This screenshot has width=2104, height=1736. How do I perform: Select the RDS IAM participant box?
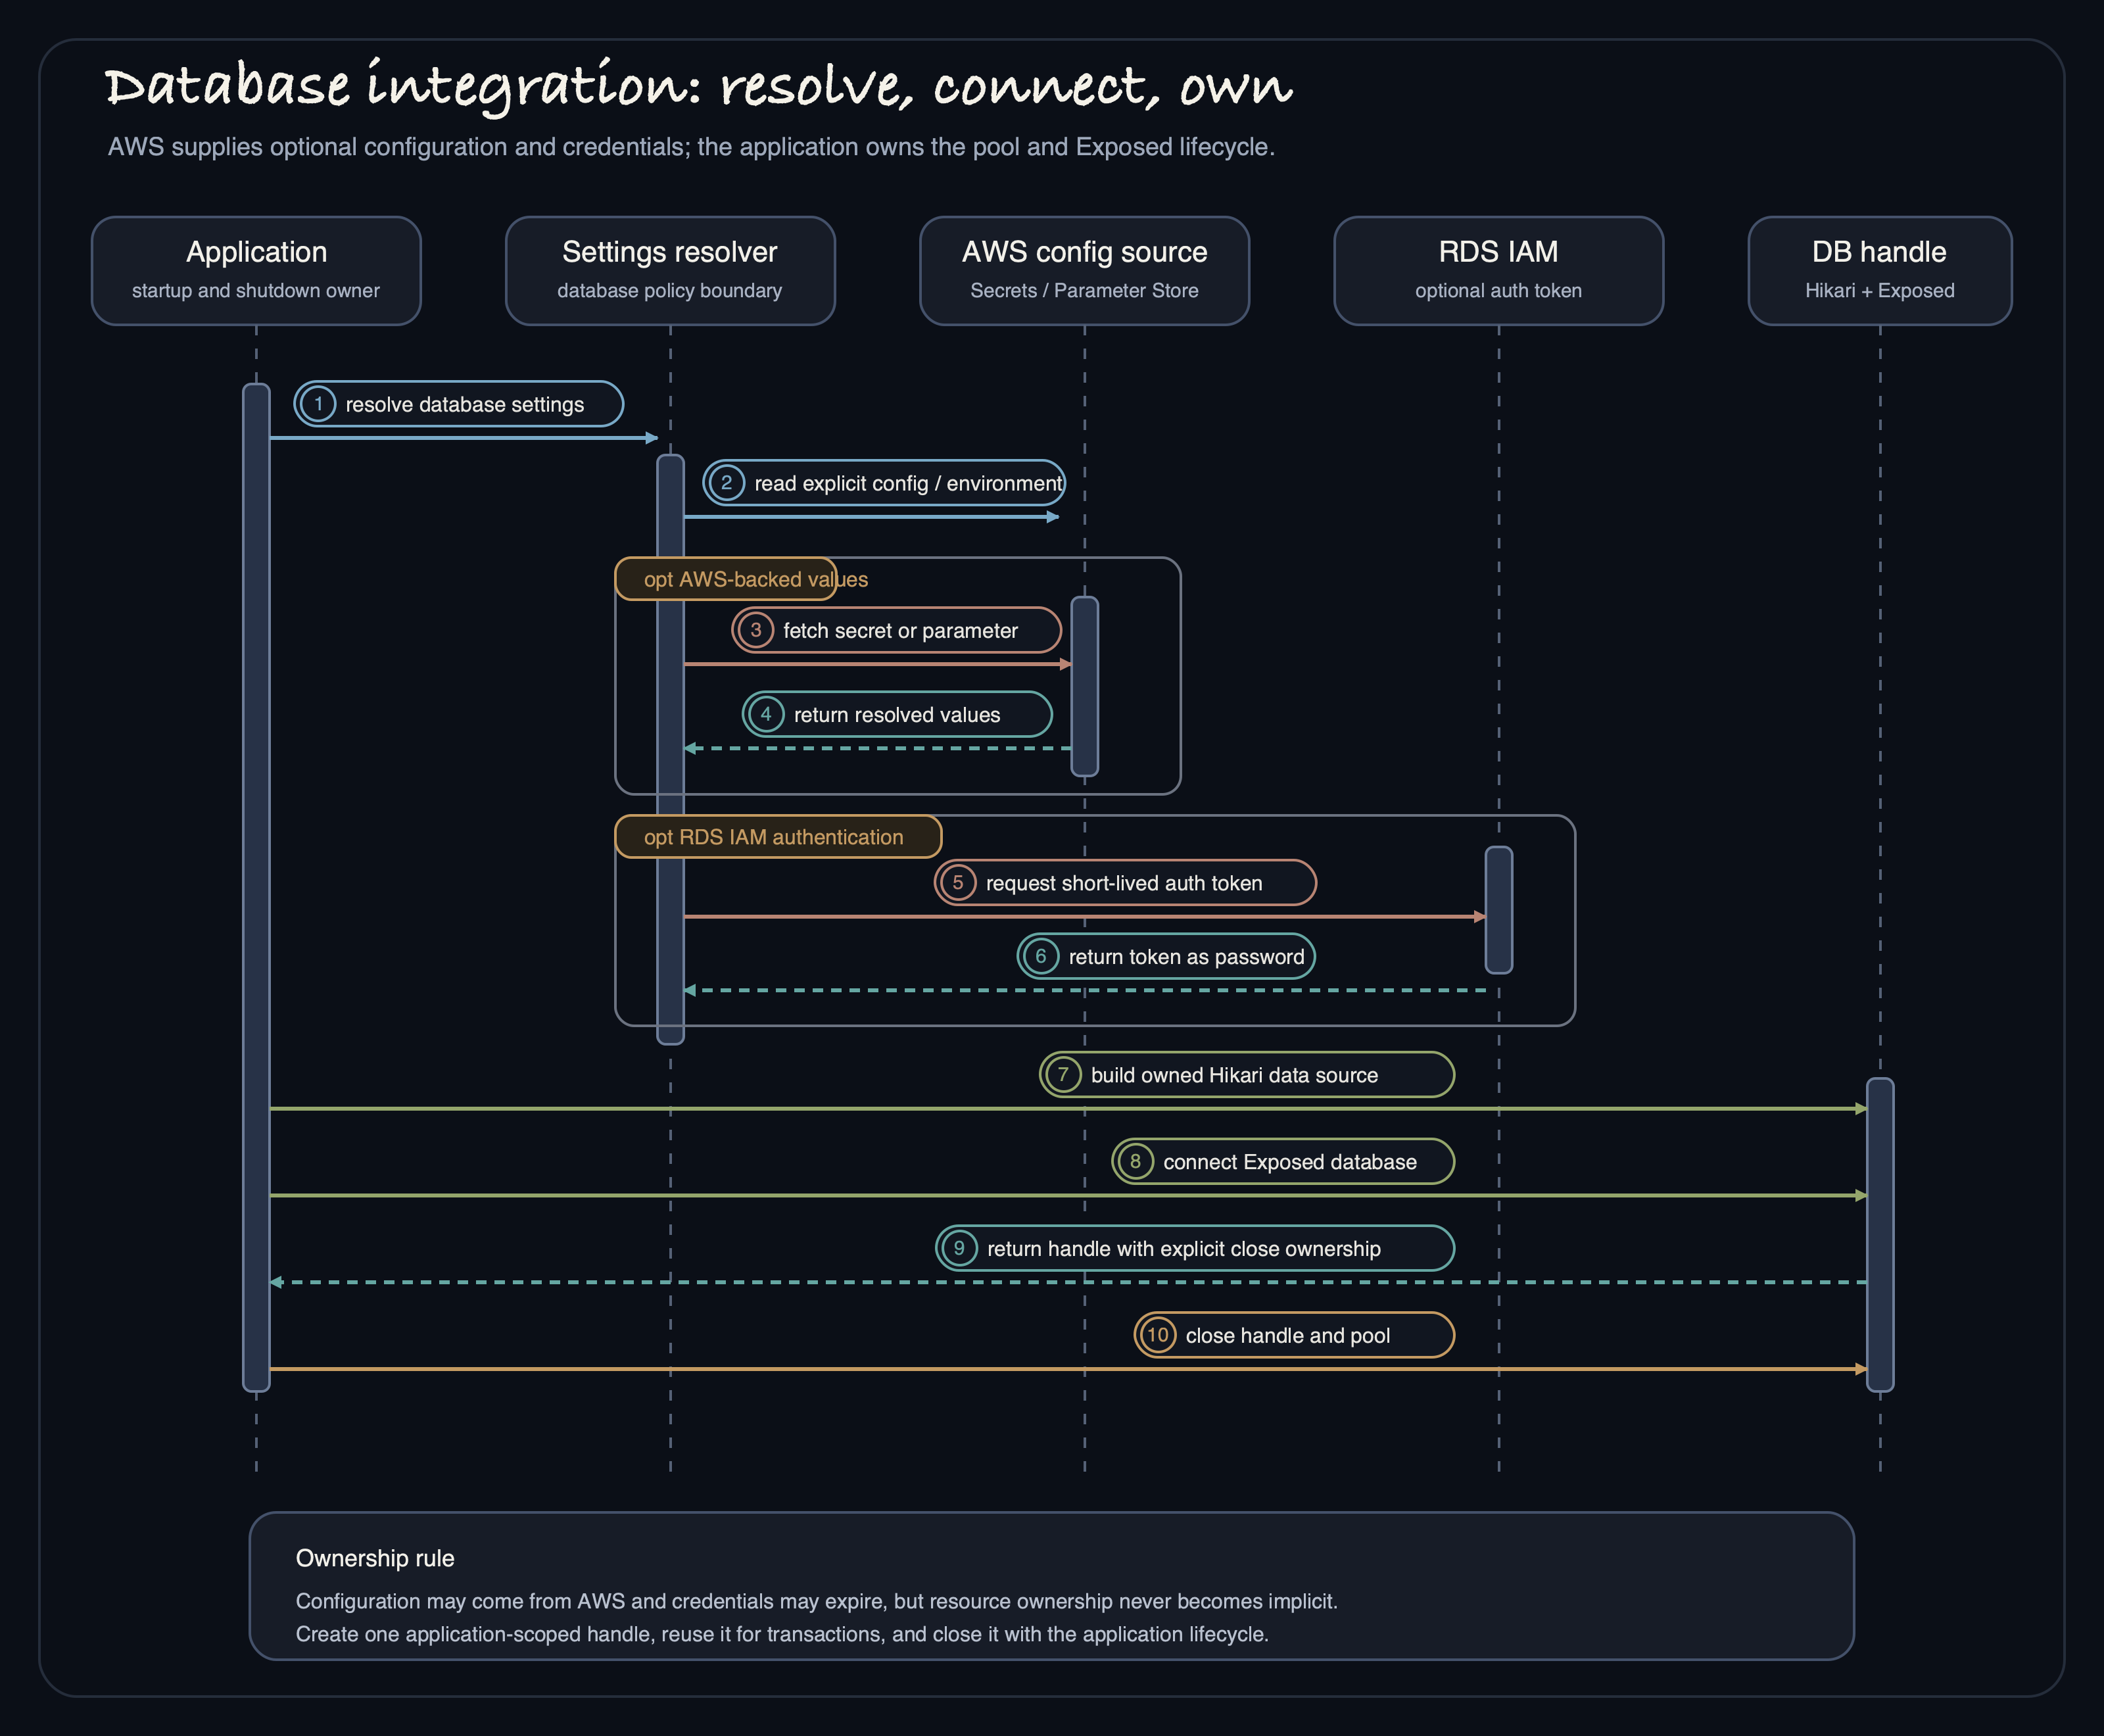[1498, 271]
